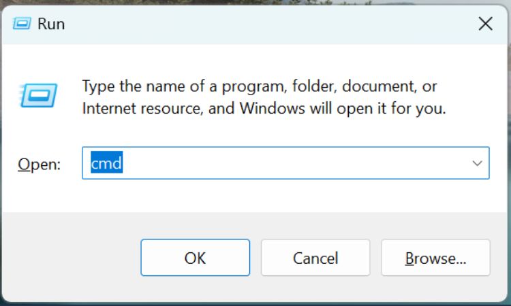Image resolution: width=511 pixels, height=306 pixels.
Task: Click the highlighted cmd text
Action: (106, 163)
